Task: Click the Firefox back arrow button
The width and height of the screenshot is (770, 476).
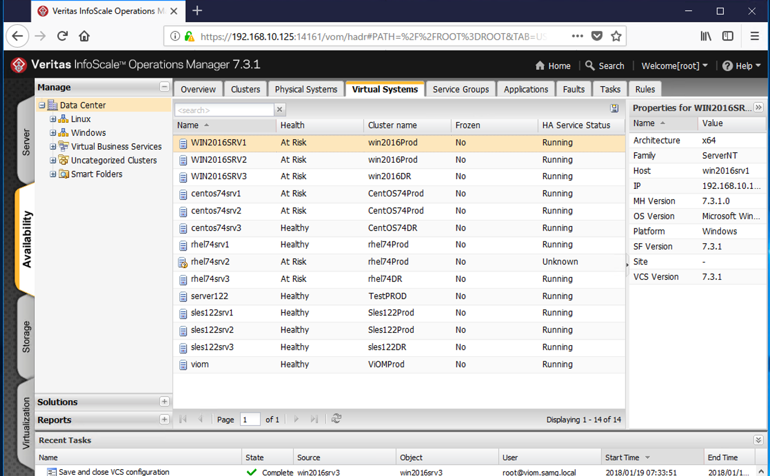Action: click(18, 36)
